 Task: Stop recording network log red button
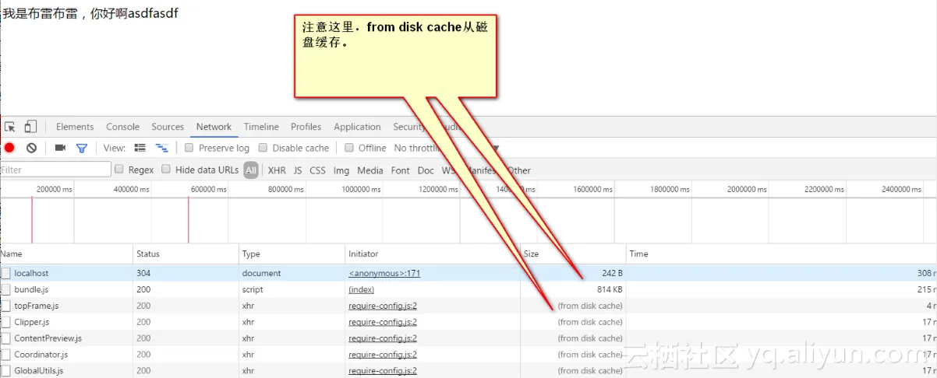[9, 148]
